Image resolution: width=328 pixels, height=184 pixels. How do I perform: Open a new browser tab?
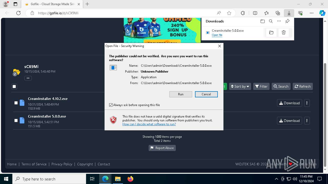[87, 4]
